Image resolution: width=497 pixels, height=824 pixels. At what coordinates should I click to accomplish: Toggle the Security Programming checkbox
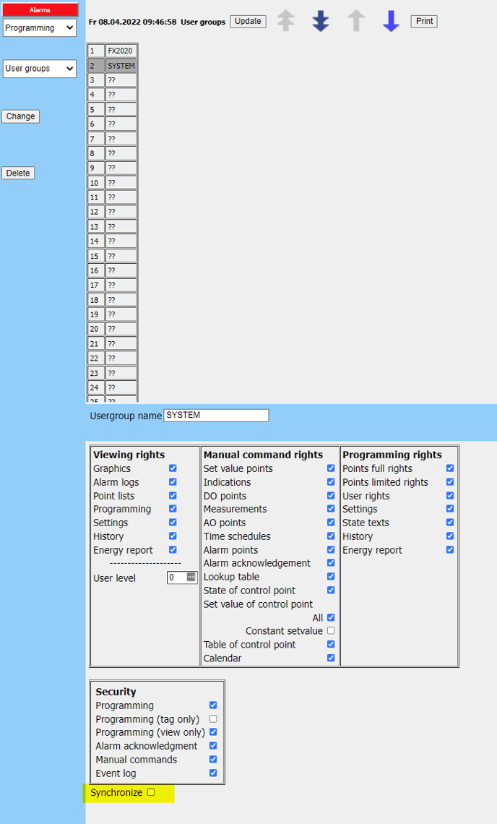[213, 705]
